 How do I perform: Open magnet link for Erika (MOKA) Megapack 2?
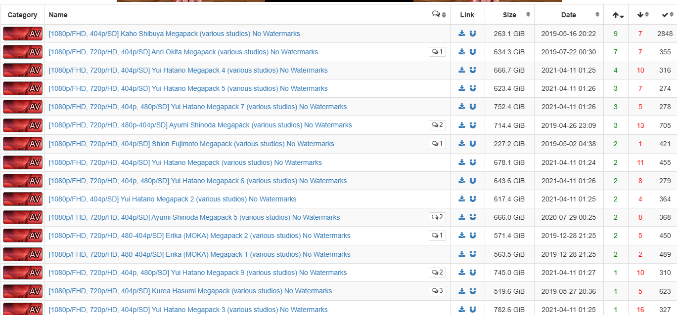[x=473, y=236]
